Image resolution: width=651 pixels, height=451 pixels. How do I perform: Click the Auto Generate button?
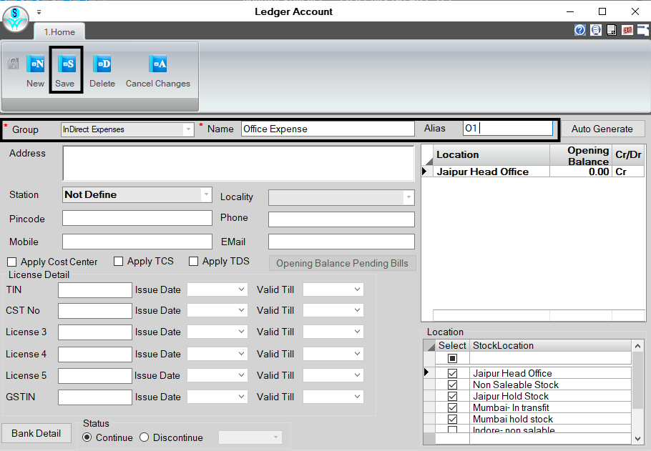tap(602, 129)
